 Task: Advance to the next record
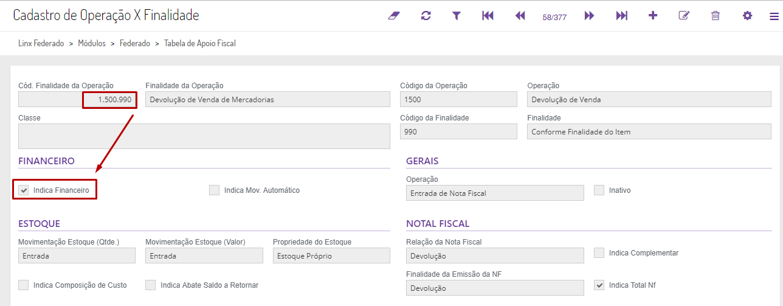[589, 16]
